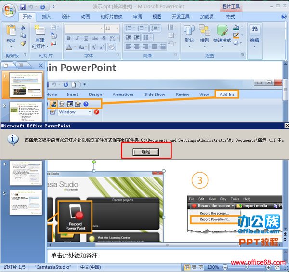This screenshot has width=289, height=272.
Task: Switch to Slide Sorter view in the status bar
Action: pos(194,267)
